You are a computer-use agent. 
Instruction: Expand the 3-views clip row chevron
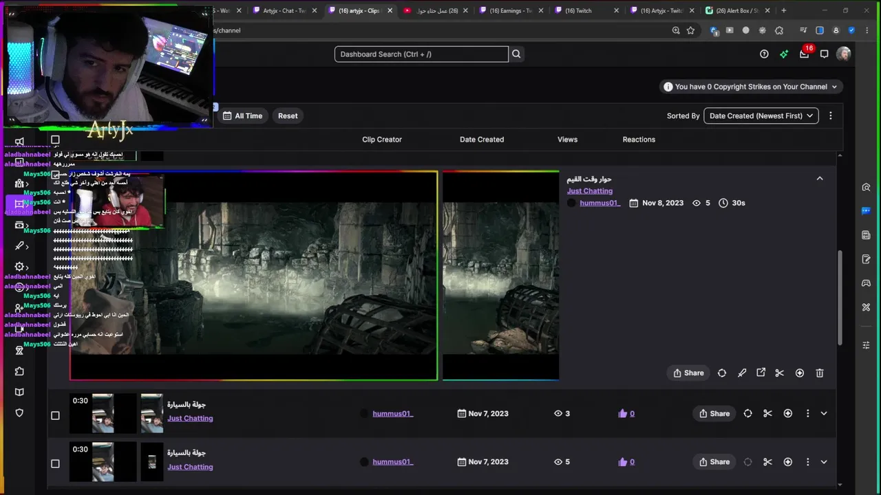tap(824, 413)
